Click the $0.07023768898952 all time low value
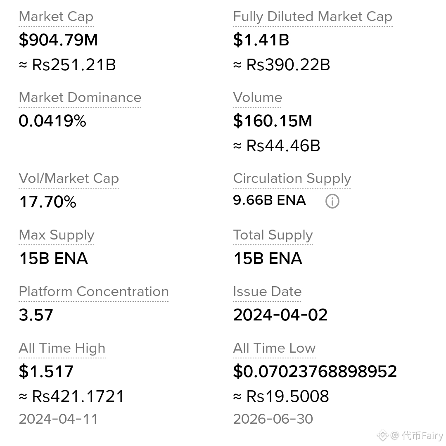Screen dimensions: 446x446 [315, 371]
